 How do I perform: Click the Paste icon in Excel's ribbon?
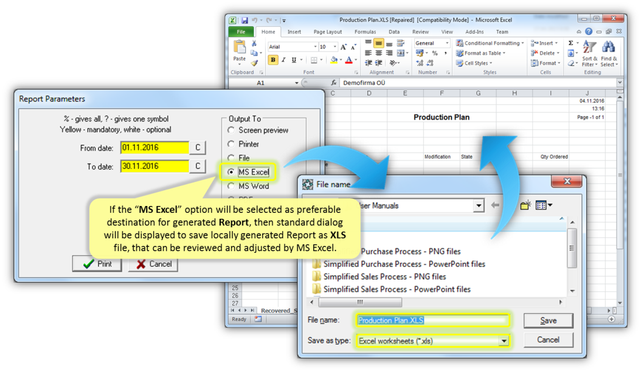[239, 47]
